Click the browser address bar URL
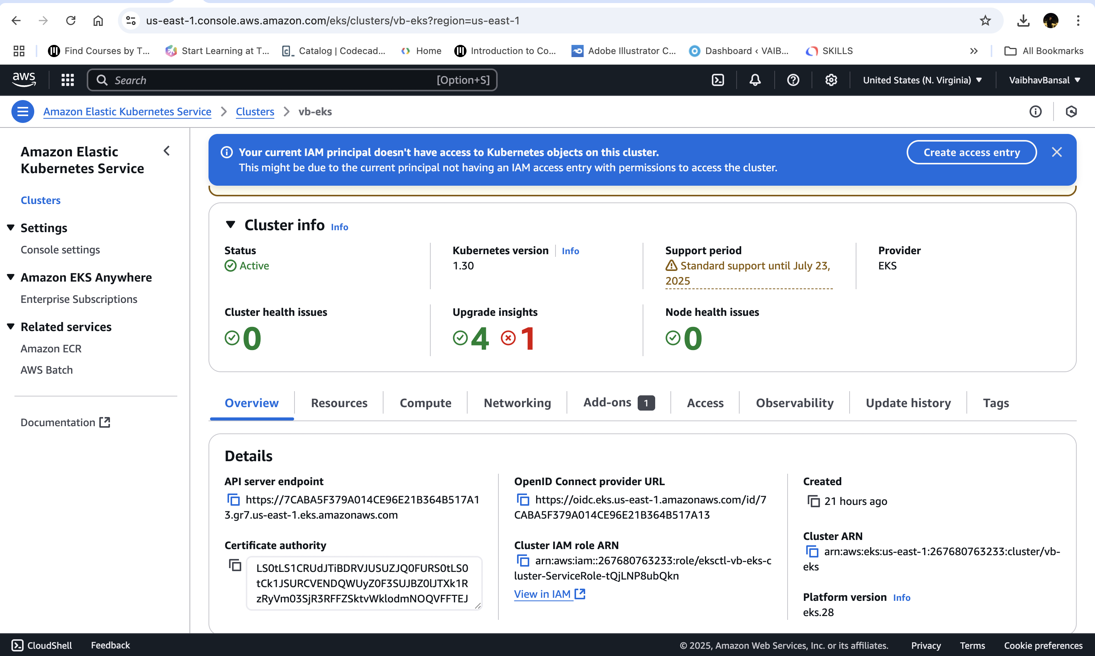 [333, 20]
